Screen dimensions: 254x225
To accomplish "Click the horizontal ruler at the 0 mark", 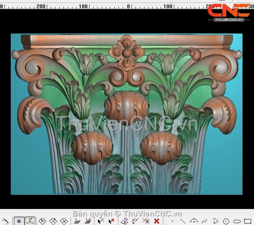I will [x=129, y=6].
